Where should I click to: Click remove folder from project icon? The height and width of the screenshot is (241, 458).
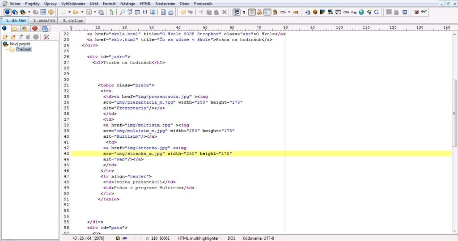point(13,37)
